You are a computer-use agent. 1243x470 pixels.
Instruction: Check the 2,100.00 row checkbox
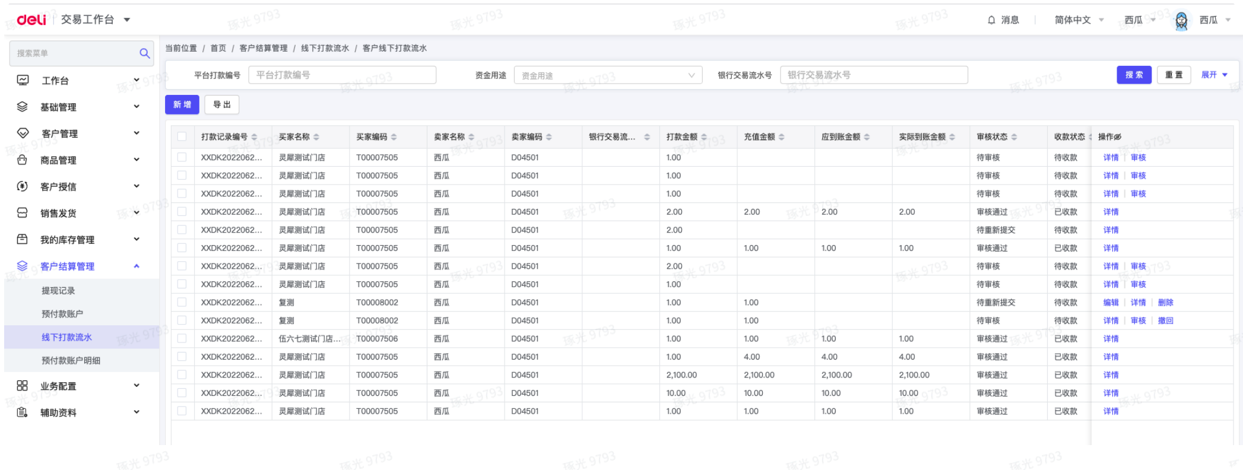click(182, 375)
